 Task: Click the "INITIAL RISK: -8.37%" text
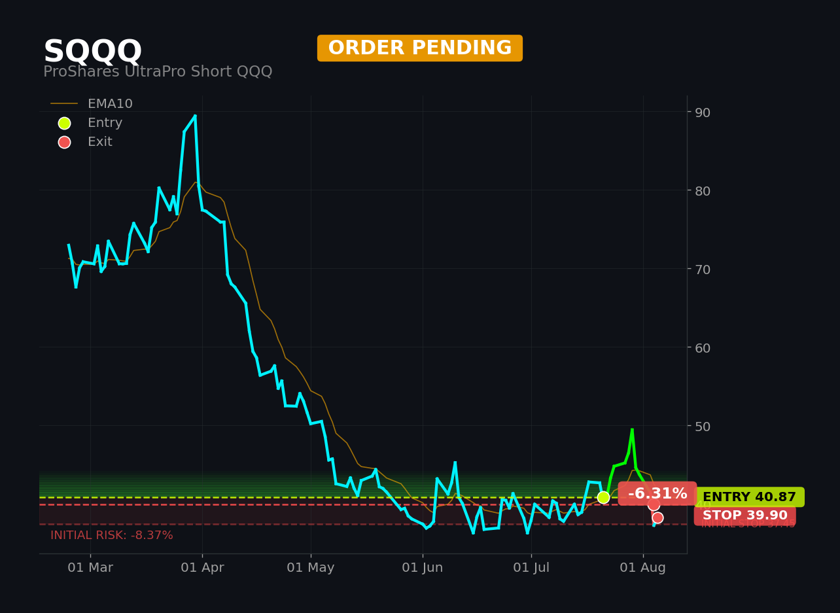click(112, 535)
